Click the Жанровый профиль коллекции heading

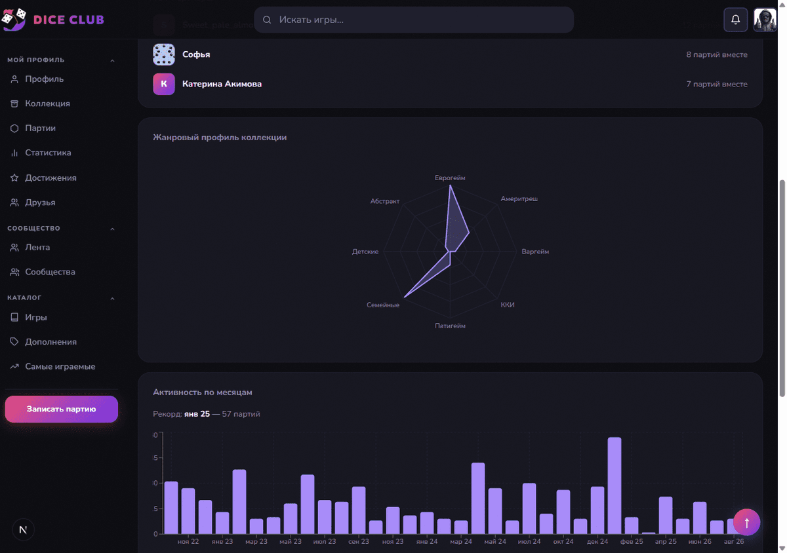220,138
